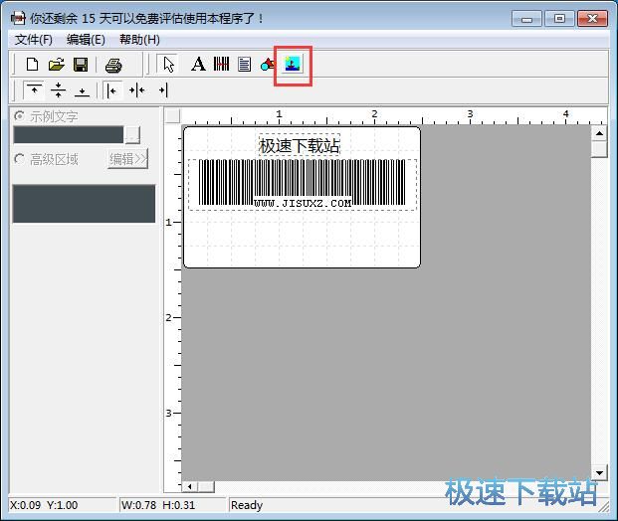
Task: Maximize the program window
Action: click(559, 19)
